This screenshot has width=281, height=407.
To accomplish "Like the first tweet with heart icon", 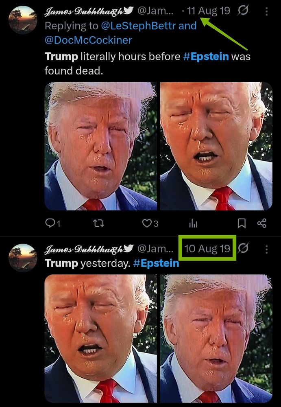I will click(x=146, y=223).
